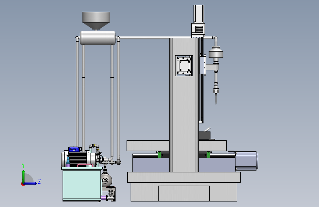Select the funnel hopper on top of tank
This screenshot has width=319, height=207.
[96, 20]
